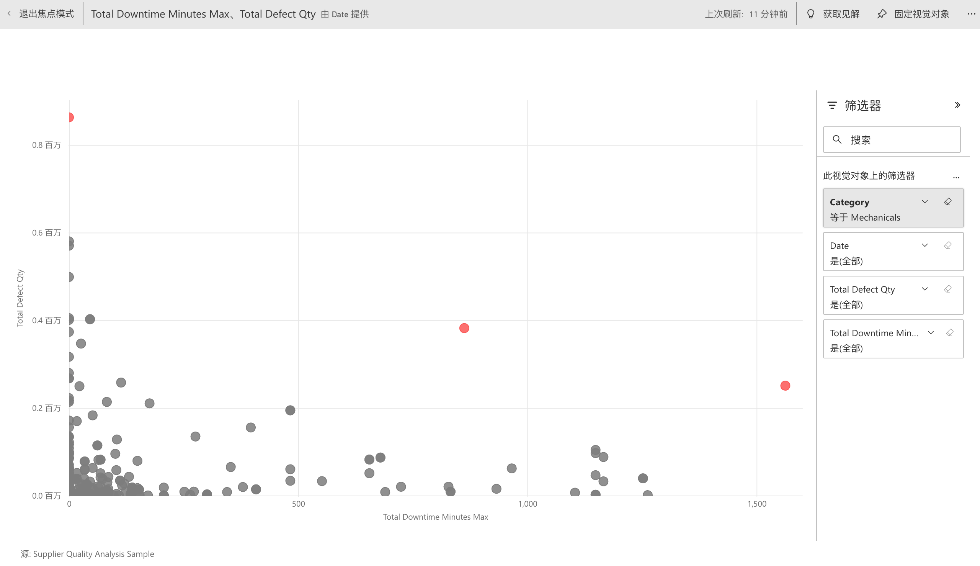The height and width of the screenshot is (566, 980).
Task: Click the back chevron to exit focus mode
Action: 9,14
